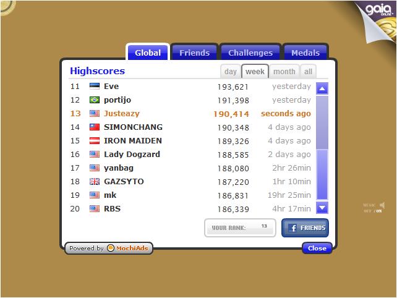Close the highscores window
This screenshot has height=298, width=397.
coord(317,249)
